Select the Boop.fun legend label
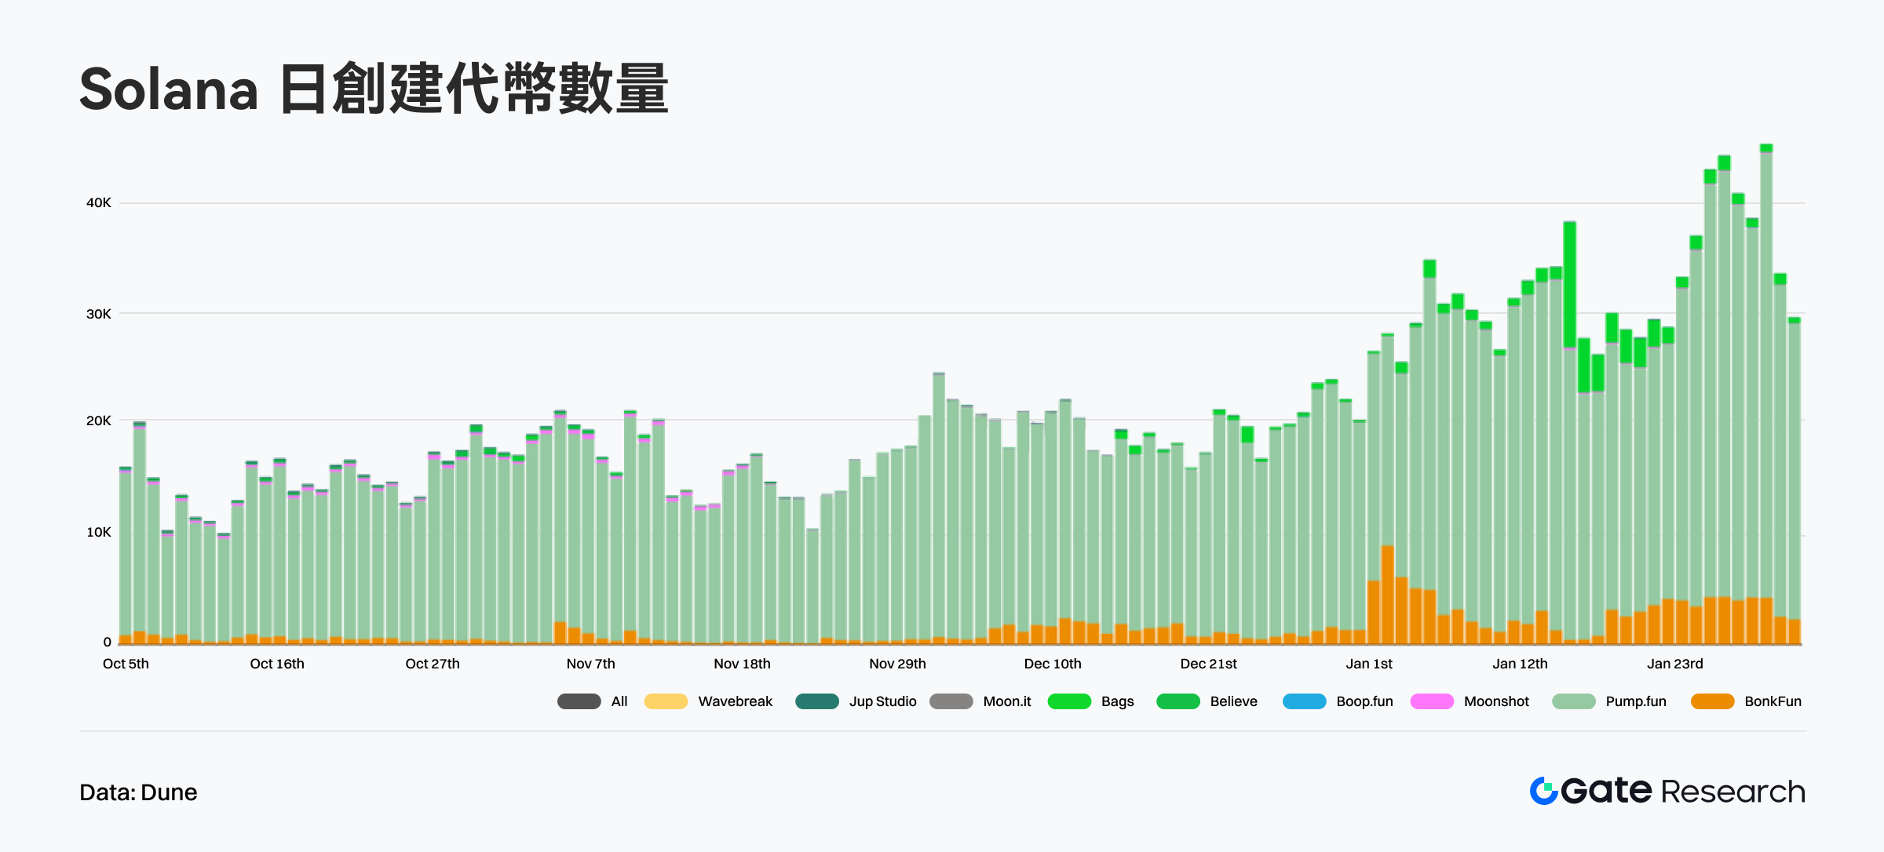The width and height of the screenshot is (1884, 852). tap(1364, 701)
